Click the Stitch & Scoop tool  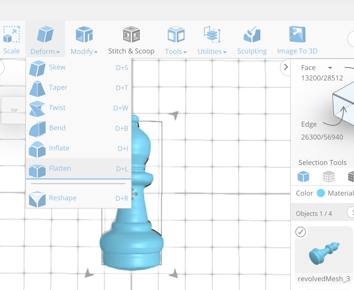(131, 40)
